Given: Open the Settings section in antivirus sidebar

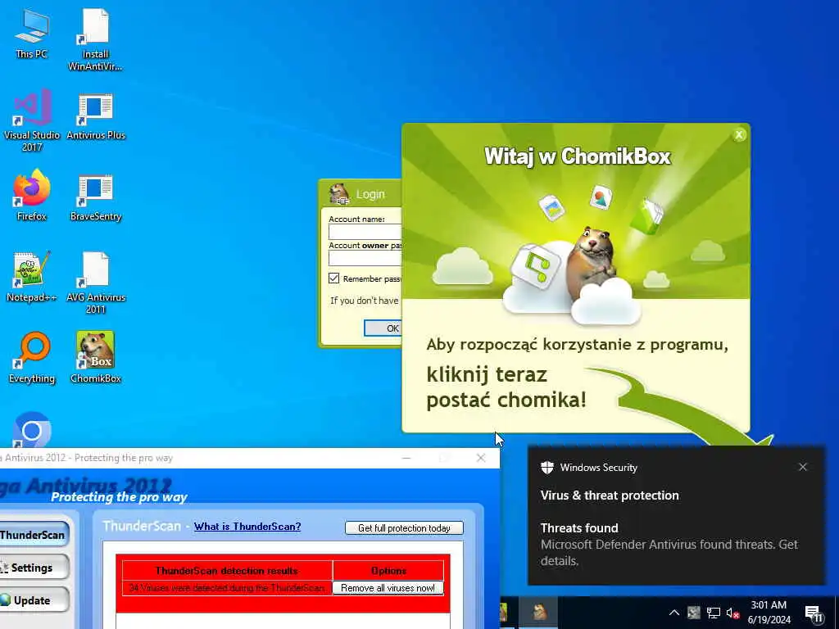Looking at the screenshot, I should 34,568.
